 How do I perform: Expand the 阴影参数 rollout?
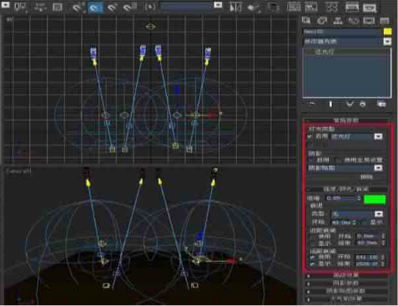pyautogui.click(x=346, y=283)
